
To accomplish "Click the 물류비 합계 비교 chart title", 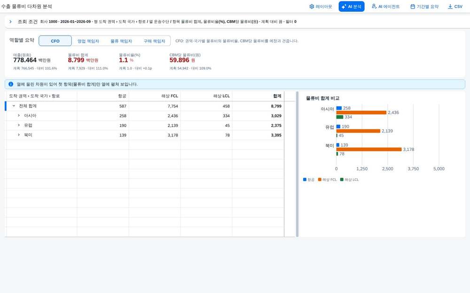I will click(322, 98).
